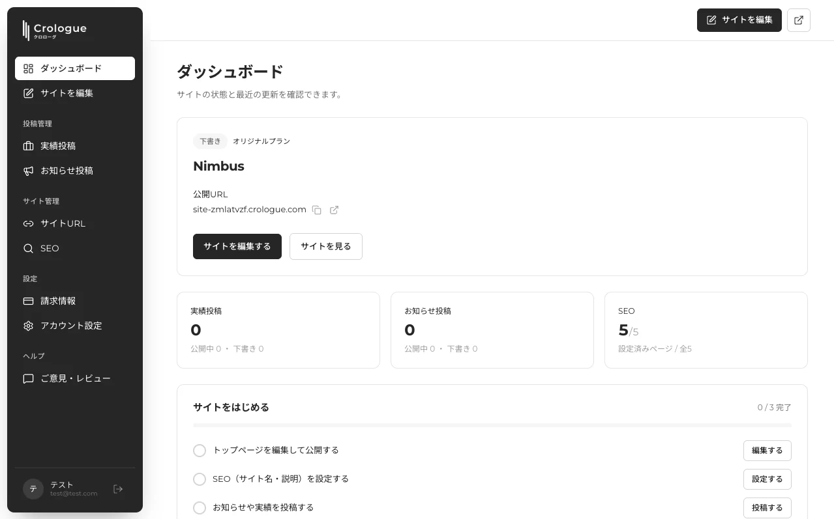Click the サイトを見る button
The width and height of the screenshot is (834, 519).
coord(326,246)
